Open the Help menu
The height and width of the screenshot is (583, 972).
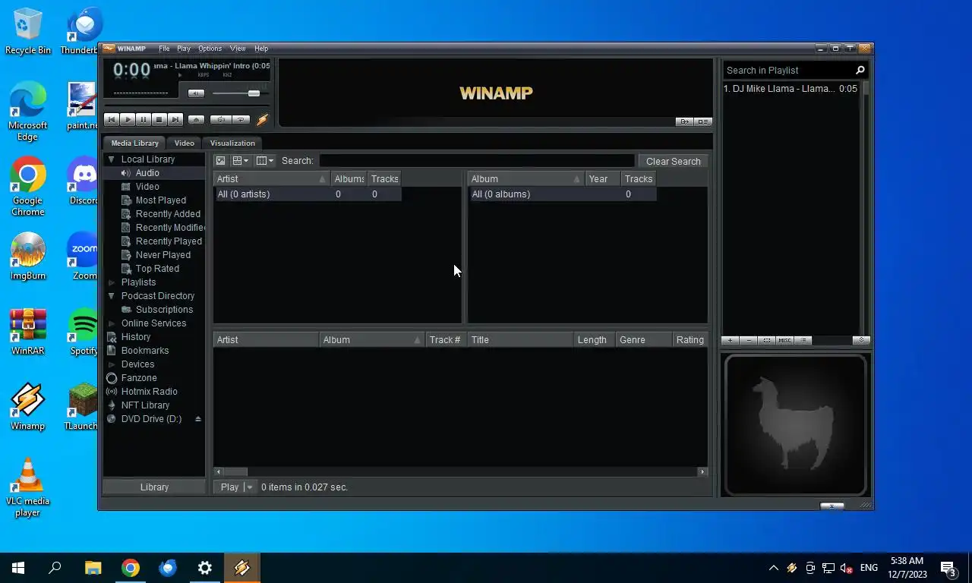click(x=261, y=49)
